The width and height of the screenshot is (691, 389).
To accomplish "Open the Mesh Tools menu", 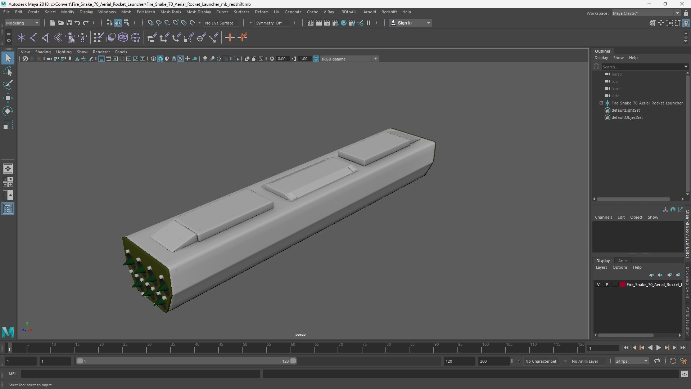I will point(170,12).
